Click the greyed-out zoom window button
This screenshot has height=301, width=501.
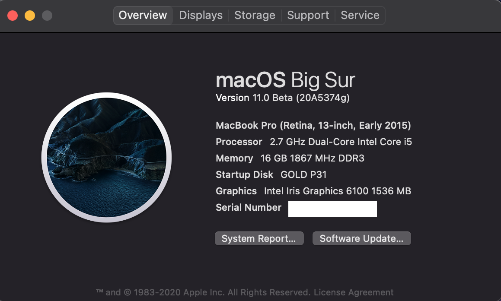(47, 15)
